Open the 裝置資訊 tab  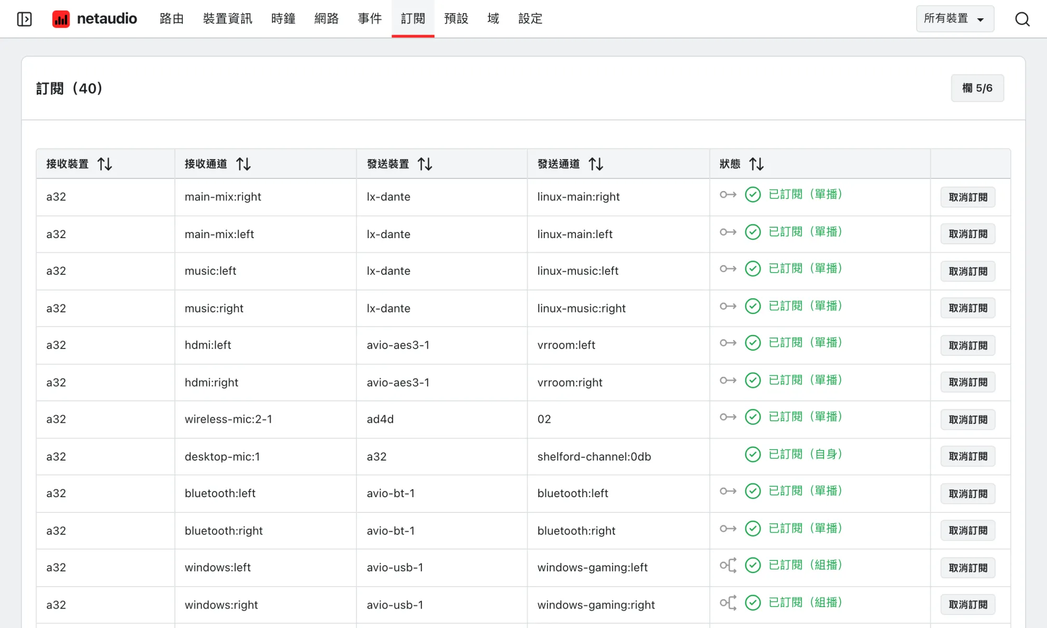coord(228,19)
